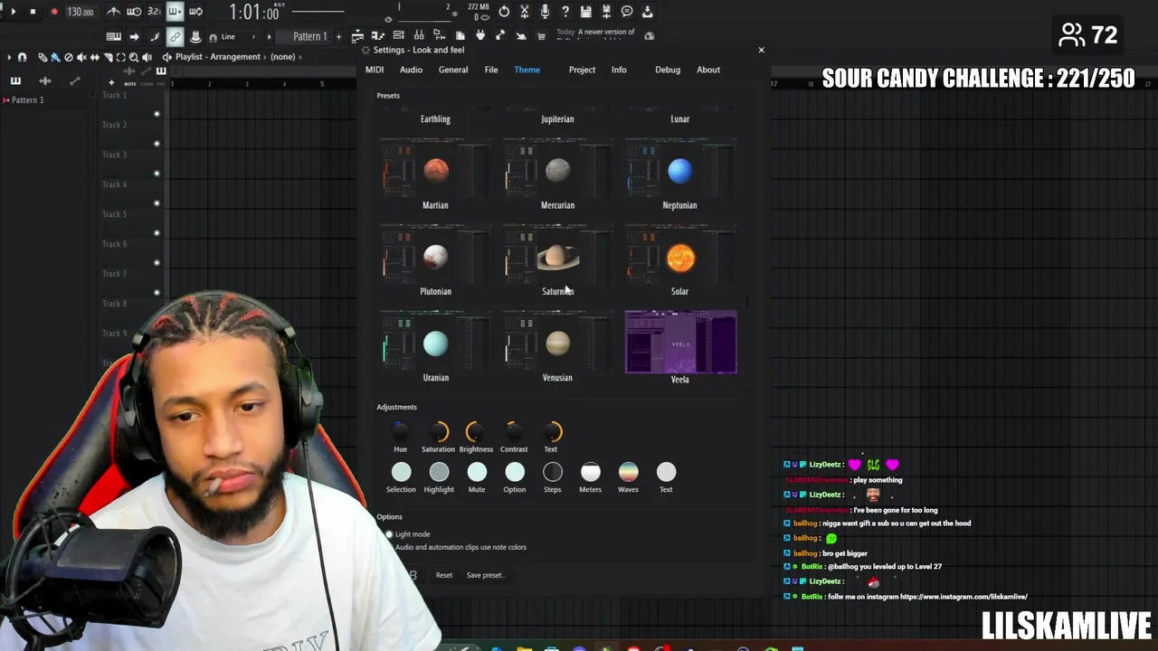
Task: Open the help question mark icon
Action: click(x=565, y=12)
